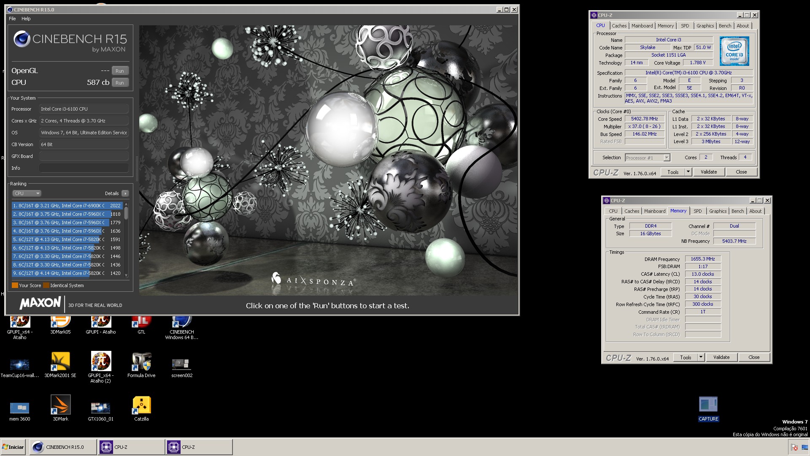
Task: Click the ranking list vertical scrollbar
Action: [x=126, y=240]
